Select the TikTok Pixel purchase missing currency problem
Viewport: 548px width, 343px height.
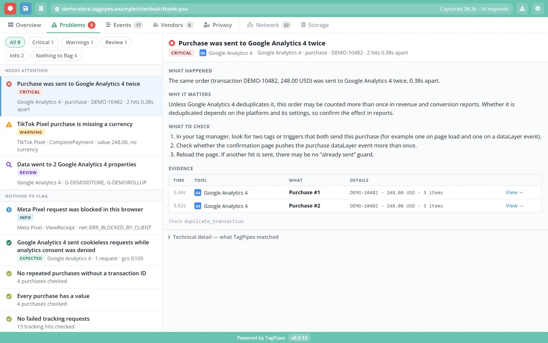coord(81,136)
